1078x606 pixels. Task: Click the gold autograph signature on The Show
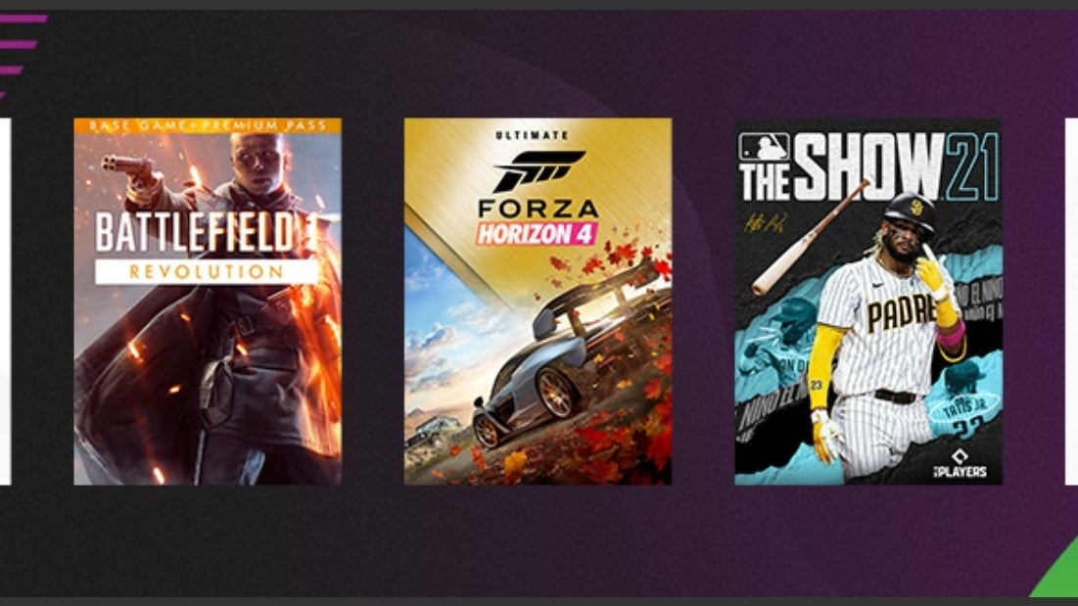point(766,222)
